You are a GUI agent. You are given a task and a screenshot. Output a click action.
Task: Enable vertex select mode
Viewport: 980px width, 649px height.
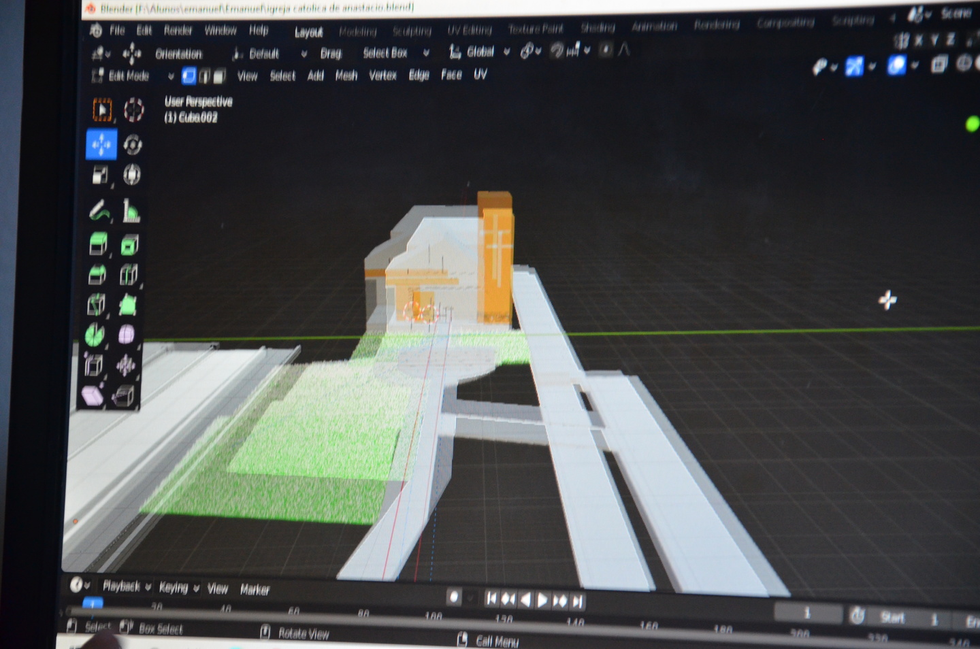click(x=189, y=76)
